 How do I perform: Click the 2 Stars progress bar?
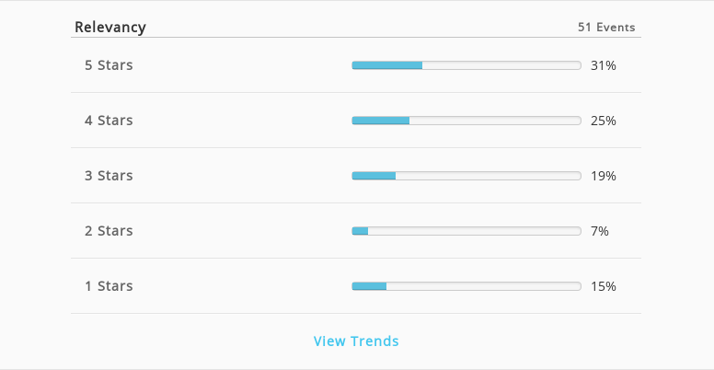(x=466, y=231)
